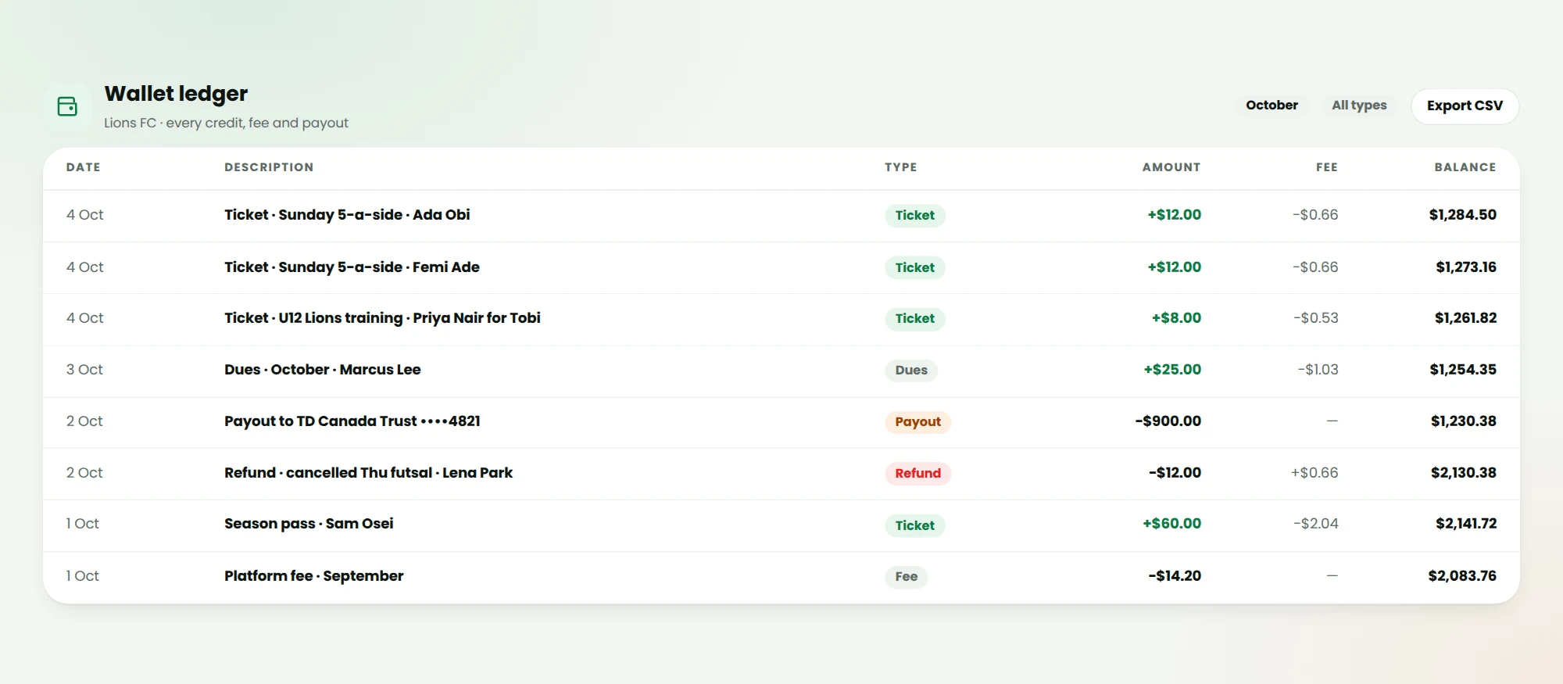The image size is (1563, 684).
Task: Open the Dues October Marcus Lee entry
Action: click(781, 371)
